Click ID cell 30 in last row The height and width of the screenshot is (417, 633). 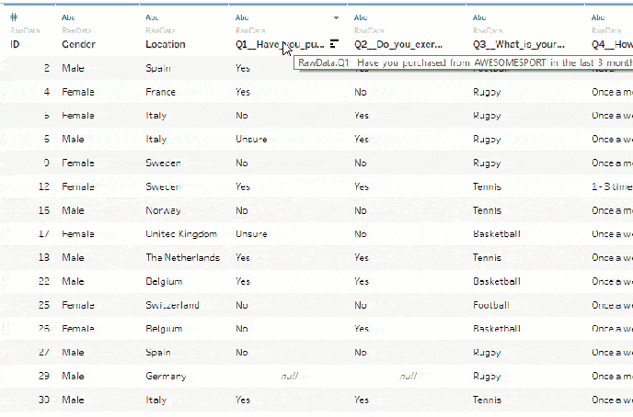pyautogui.click(x=44, y=400)
